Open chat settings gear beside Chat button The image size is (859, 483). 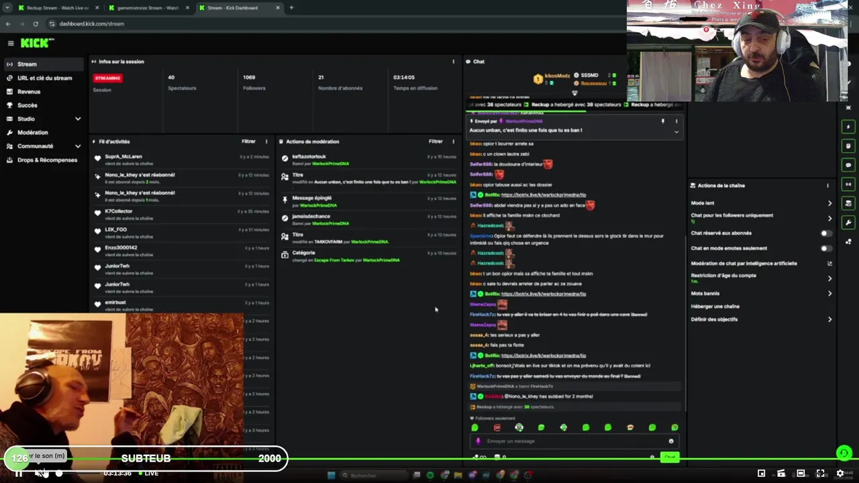[652, 458]
